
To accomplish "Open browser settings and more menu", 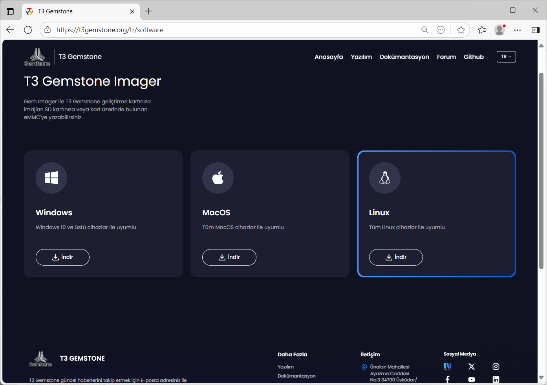I will click(x=518, y=30).
